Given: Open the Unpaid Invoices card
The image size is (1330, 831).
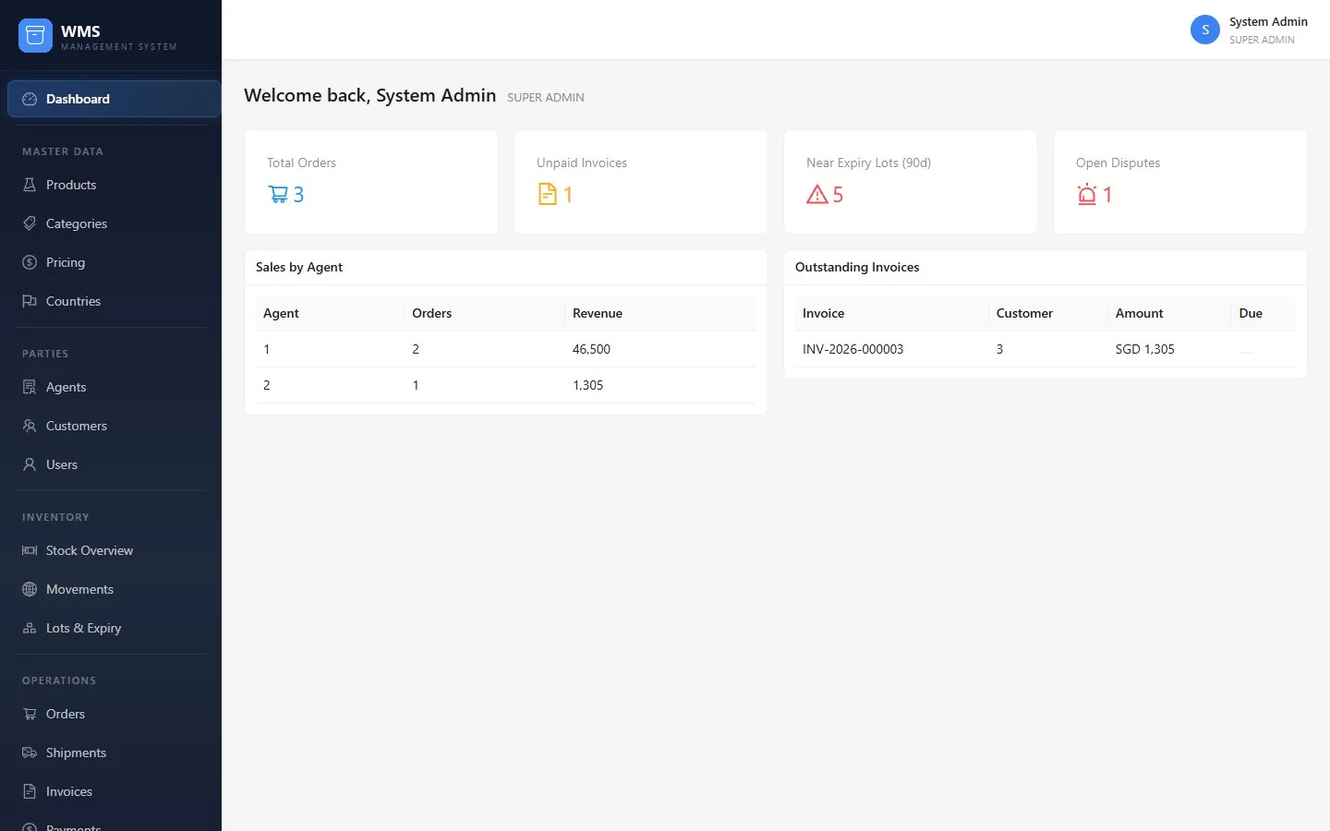Looking at the screenshot, I should 641,182.
